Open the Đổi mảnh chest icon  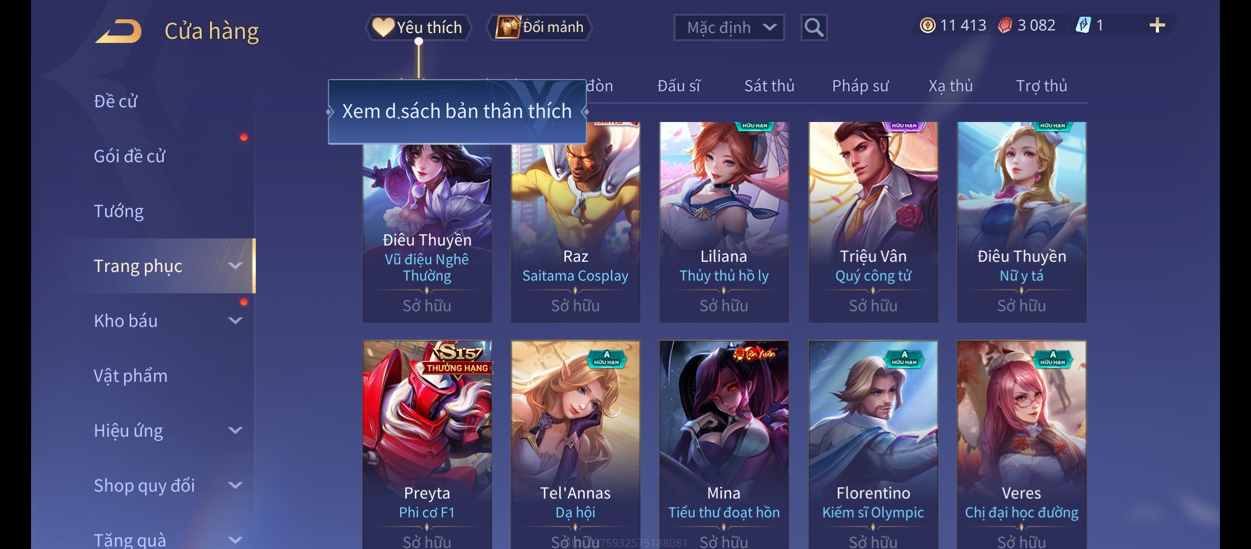[x=508, y=27]
